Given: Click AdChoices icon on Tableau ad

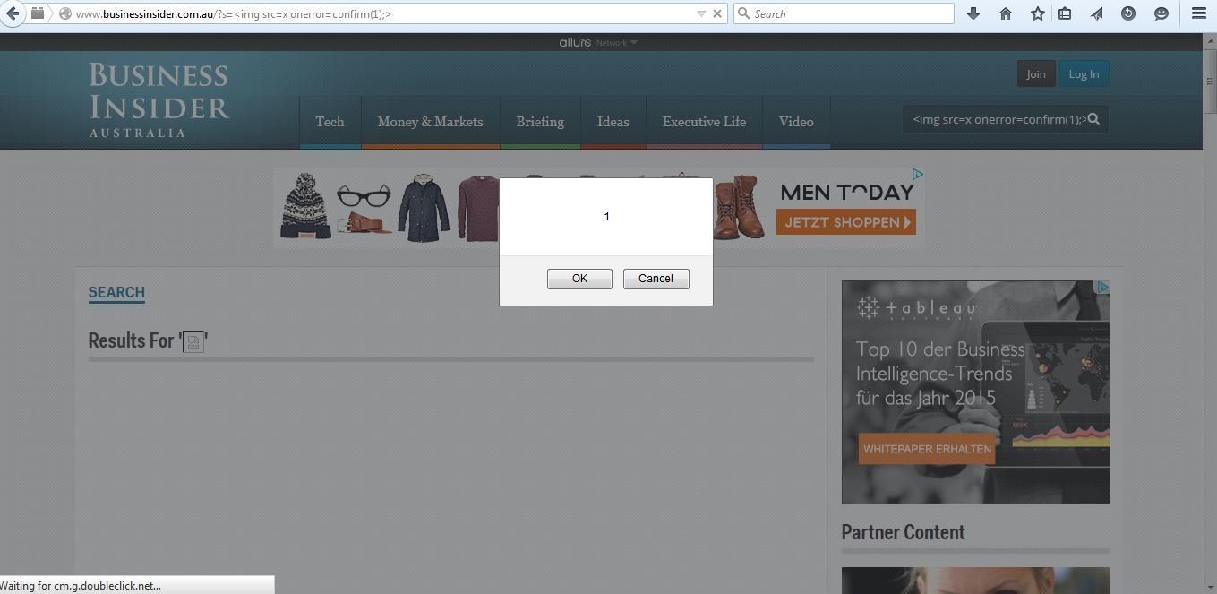Looking at the screenshot, I should [x=1103, y=287].
